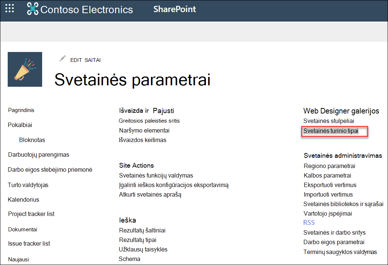388x265 pixels.
Task: Click the EDIT SAITAI link
Action: (x=85, y=60)
